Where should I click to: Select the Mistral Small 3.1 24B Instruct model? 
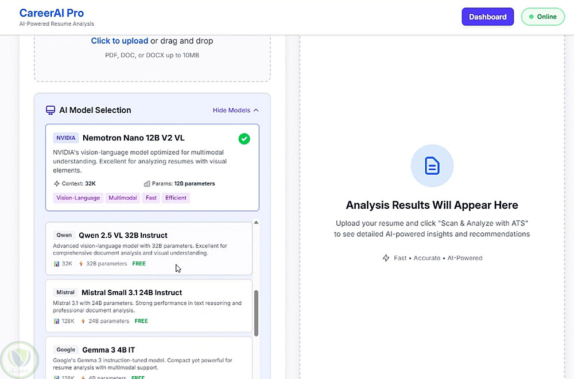click(149, 306)
